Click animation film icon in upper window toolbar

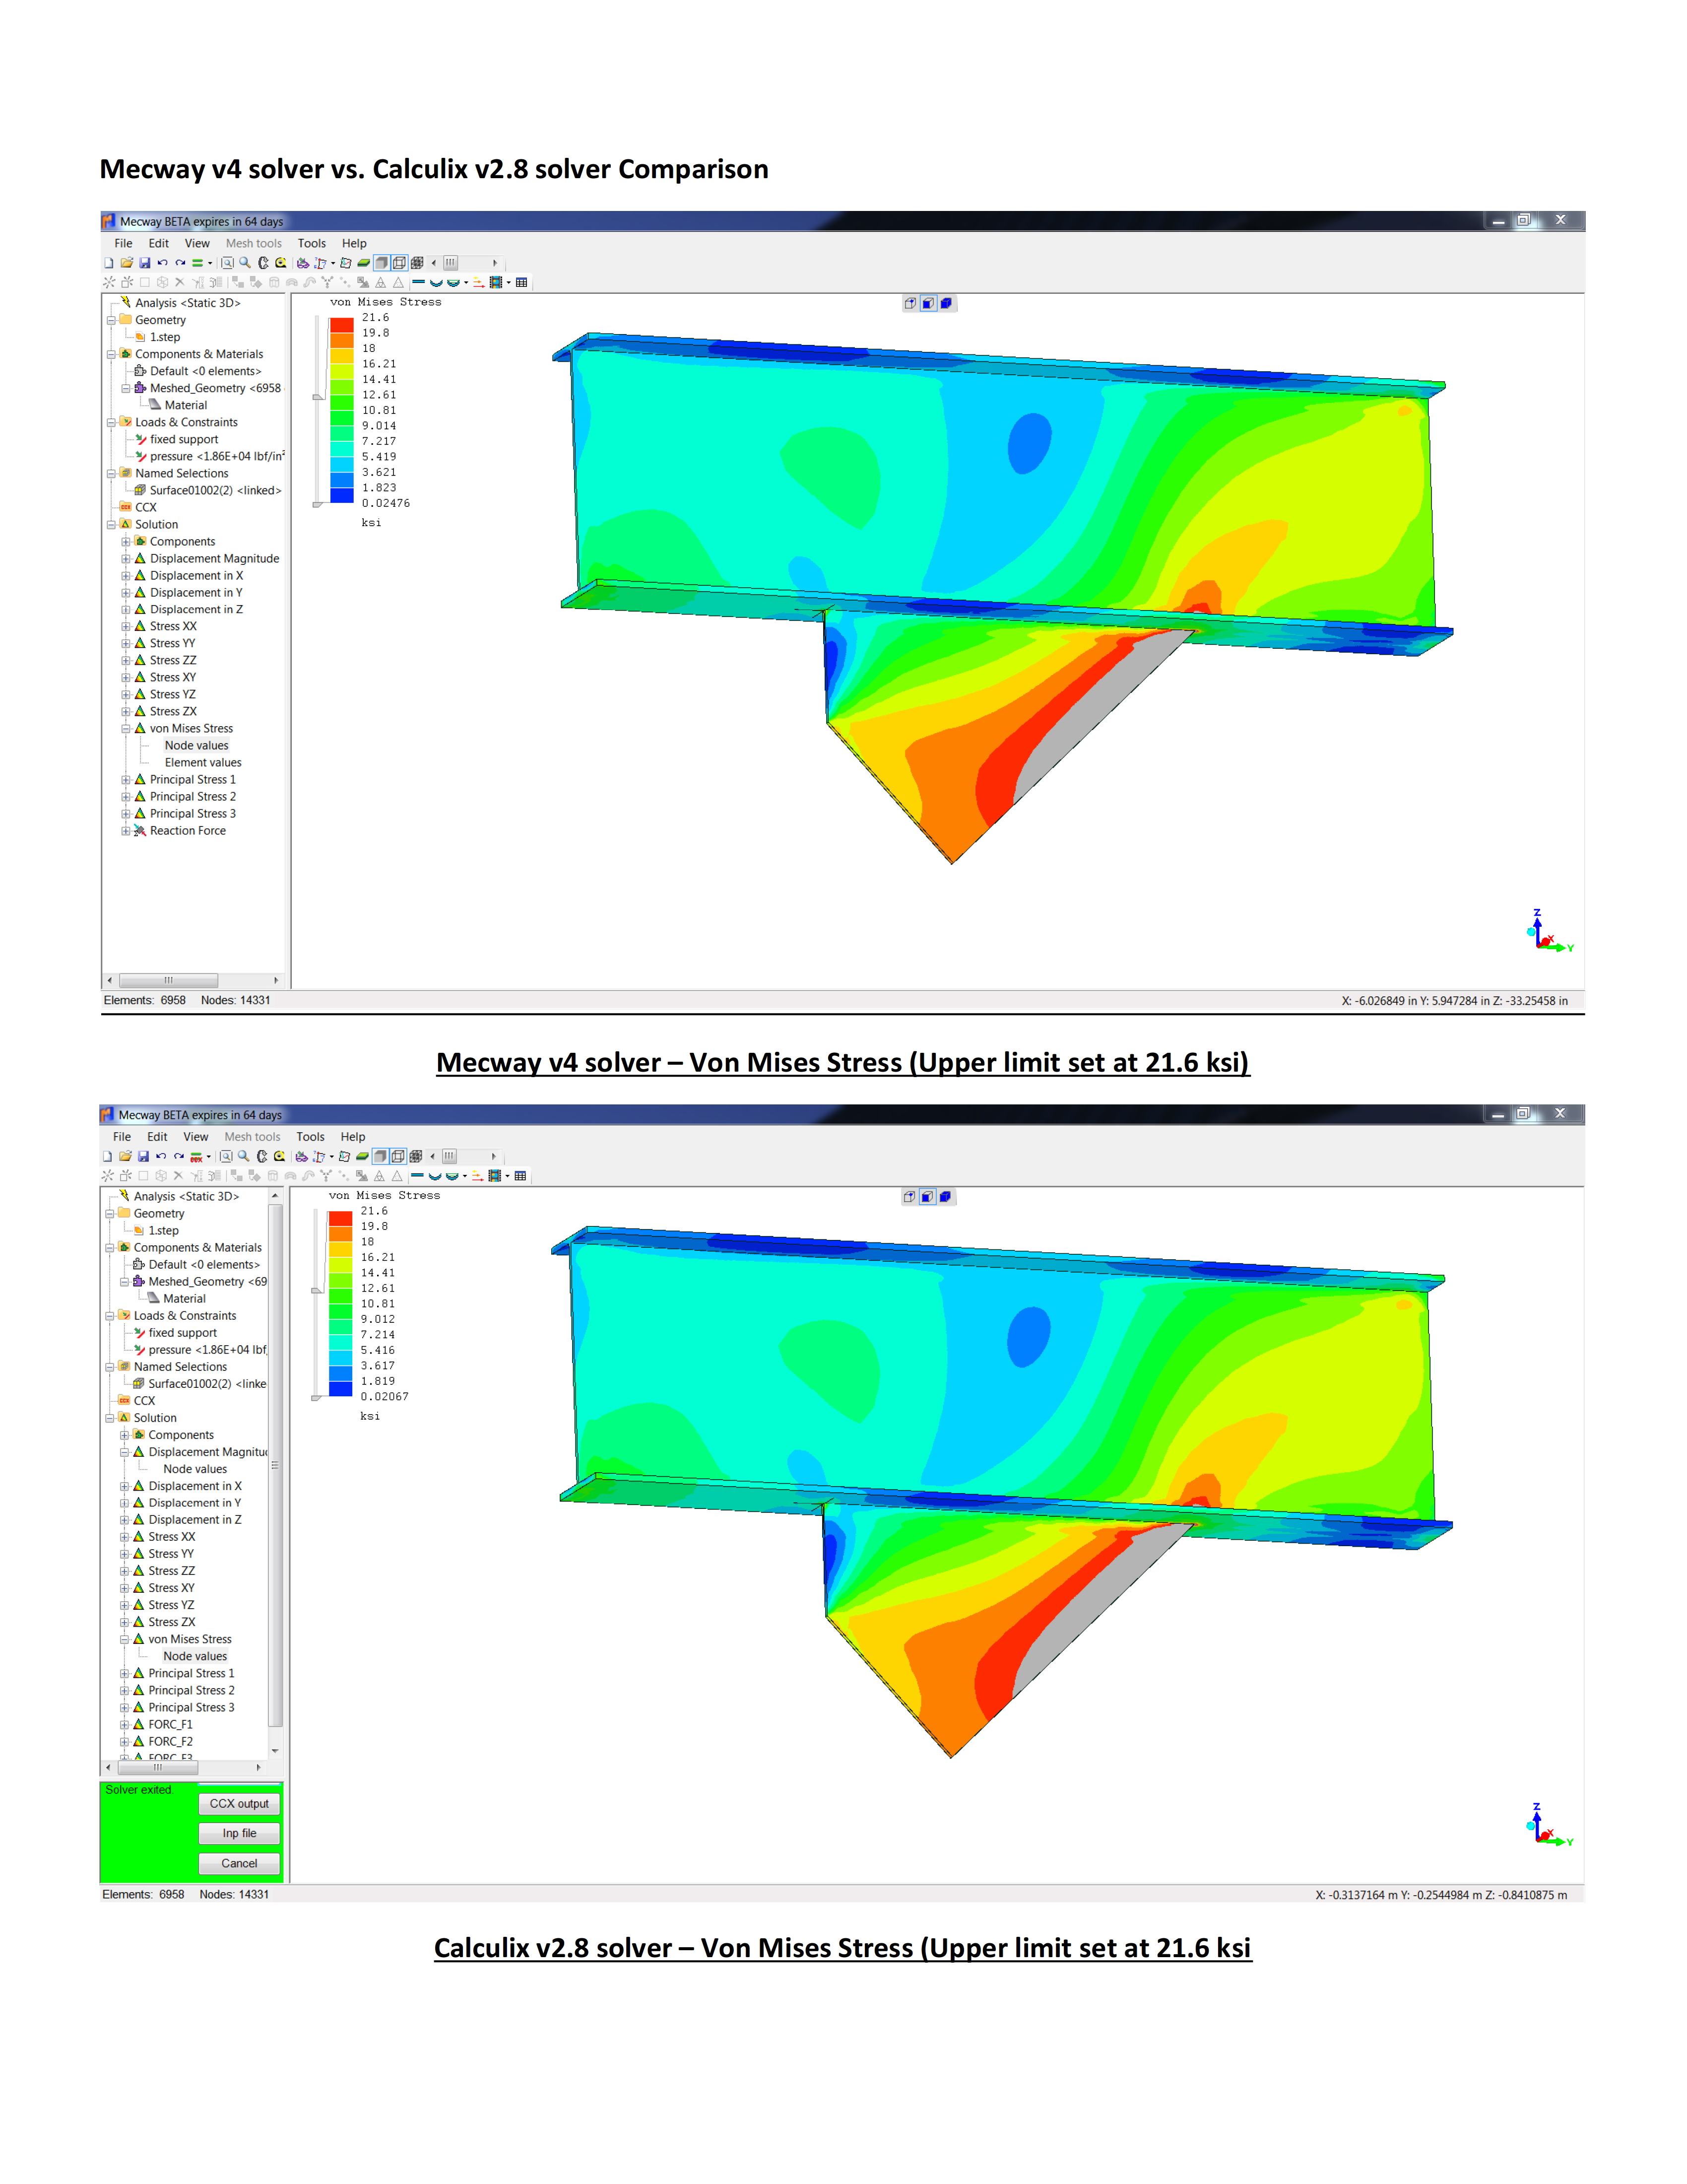[x=496, y=283]
